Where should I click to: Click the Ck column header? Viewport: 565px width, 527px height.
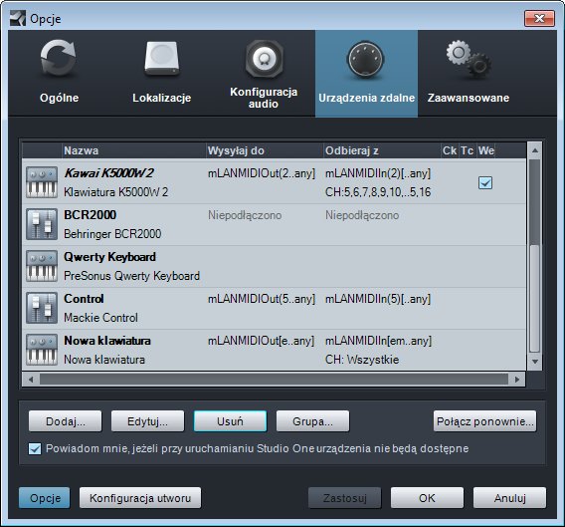pos(450,150)
